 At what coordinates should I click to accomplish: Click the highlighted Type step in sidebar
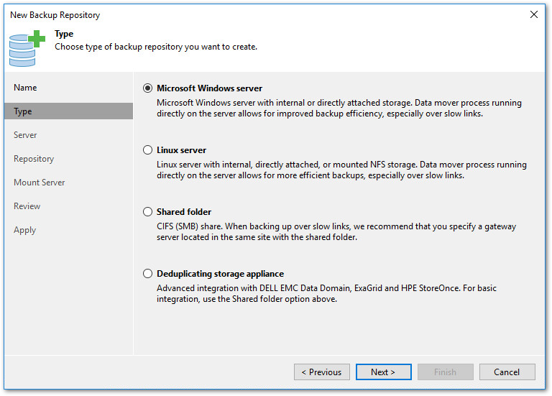pos(23,111)
